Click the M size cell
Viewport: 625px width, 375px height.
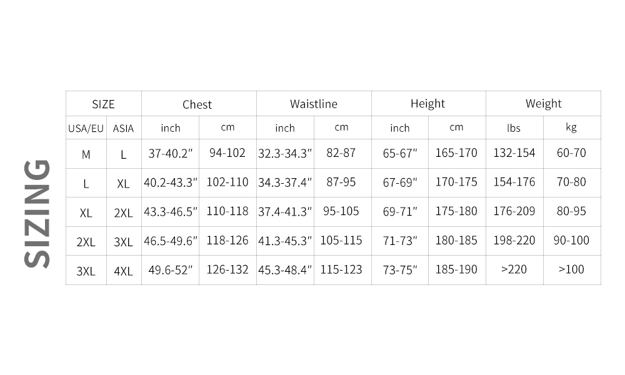[86, 154]
